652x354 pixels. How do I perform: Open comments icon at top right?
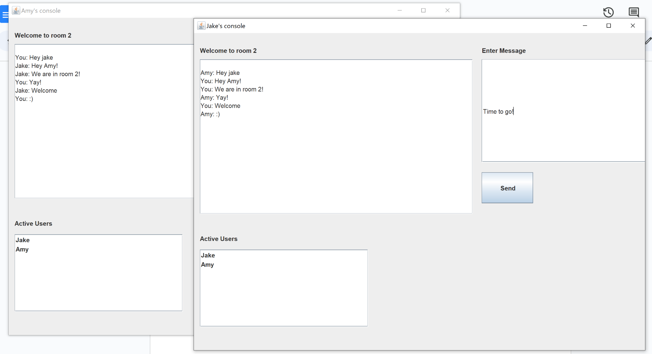pos(634,12)
